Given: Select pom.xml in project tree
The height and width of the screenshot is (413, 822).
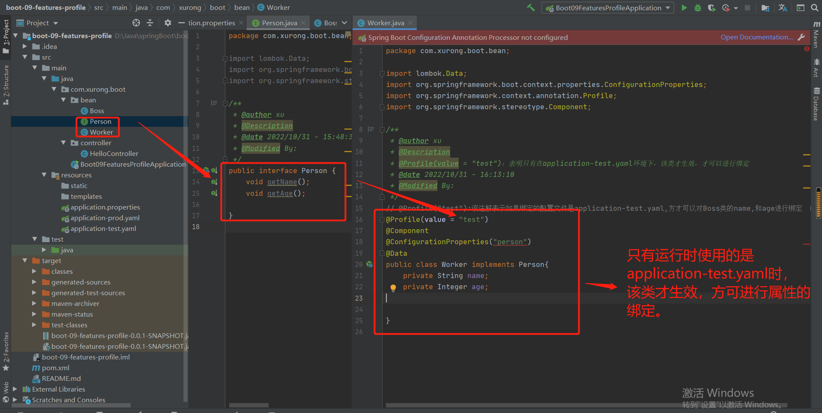Looking at the screenshot, I should tap(56, 368).
